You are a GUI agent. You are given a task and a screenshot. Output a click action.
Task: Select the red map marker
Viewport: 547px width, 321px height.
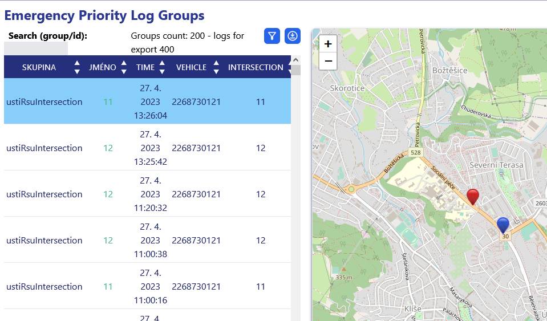473,197
